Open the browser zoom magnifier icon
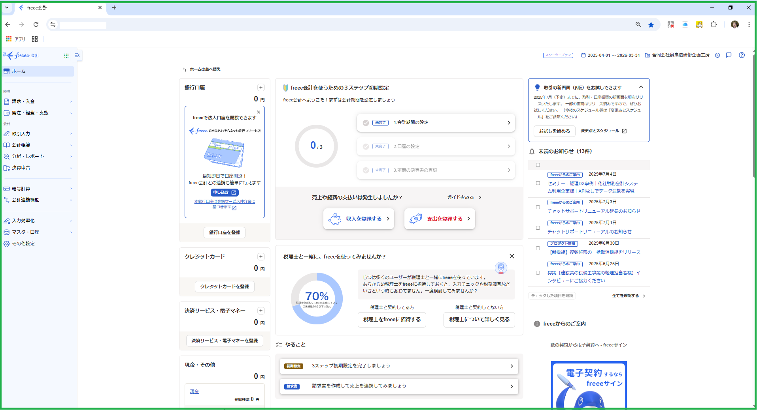 tap(638, 24)
